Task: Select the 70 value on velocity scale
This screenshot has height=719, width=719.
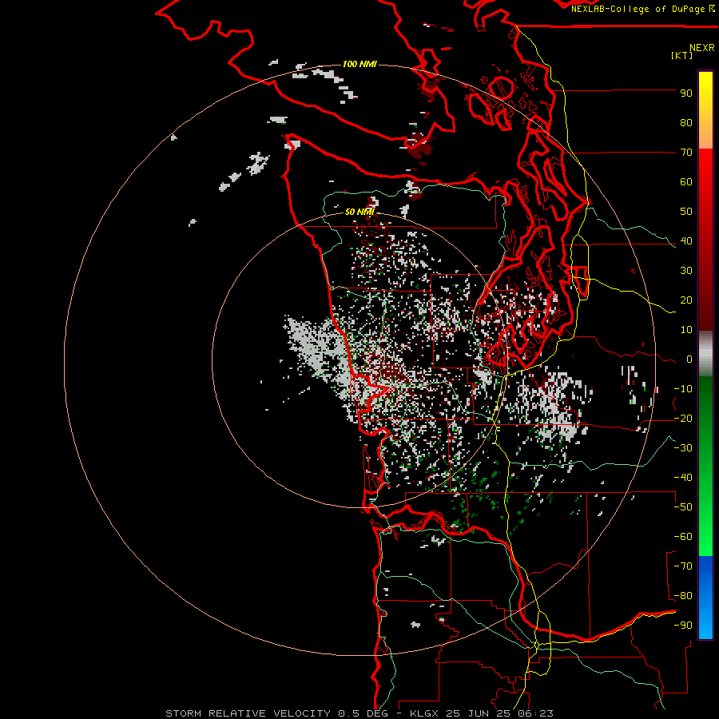Action: pos(686,153)
